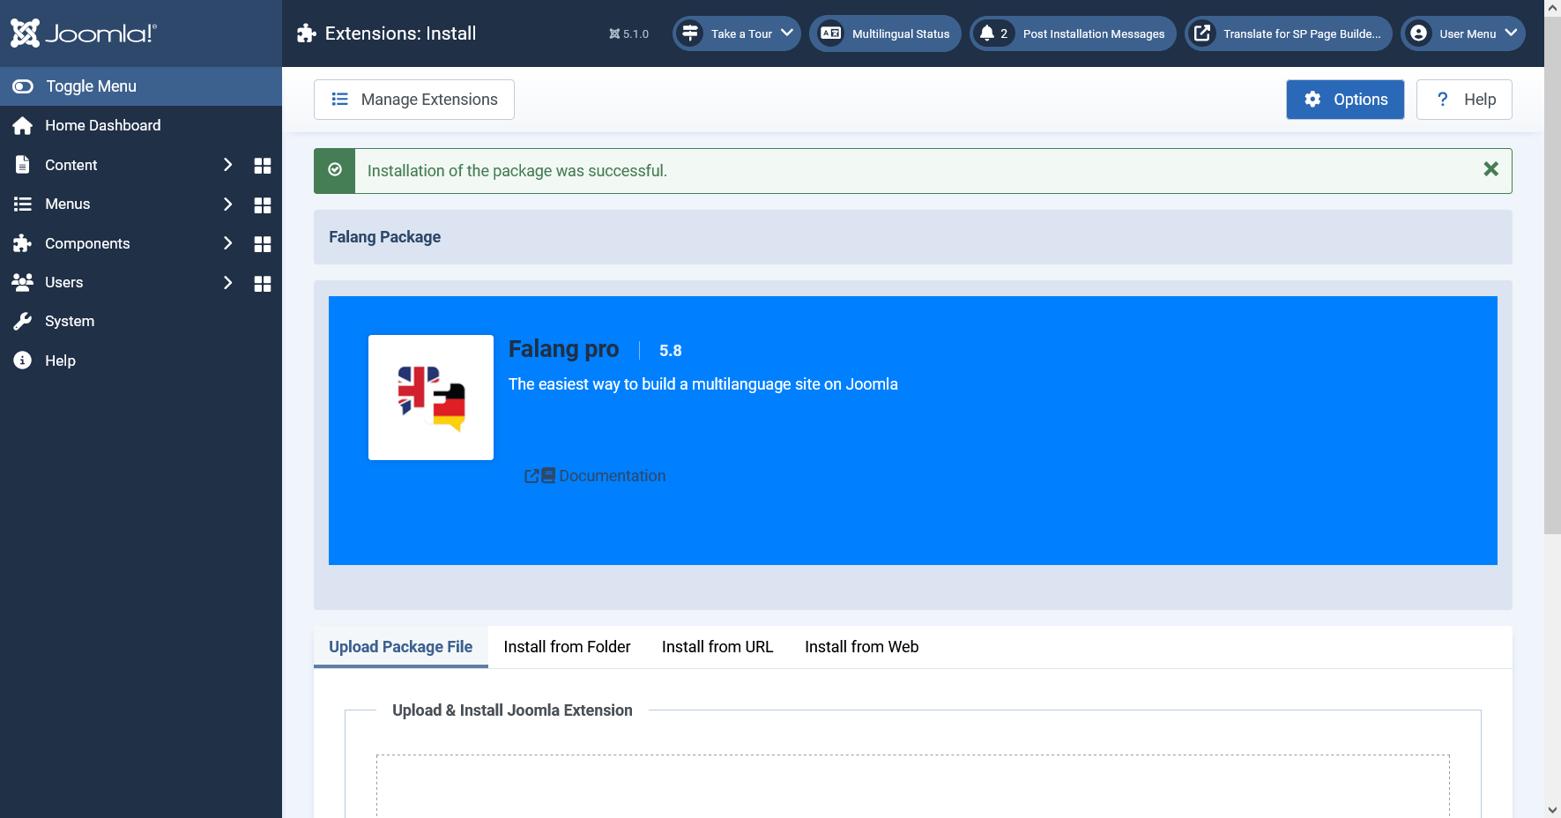This screenshot has height=818, width=1561.
Task: Switch to the Install from URL tab
Action: (717, 647)
